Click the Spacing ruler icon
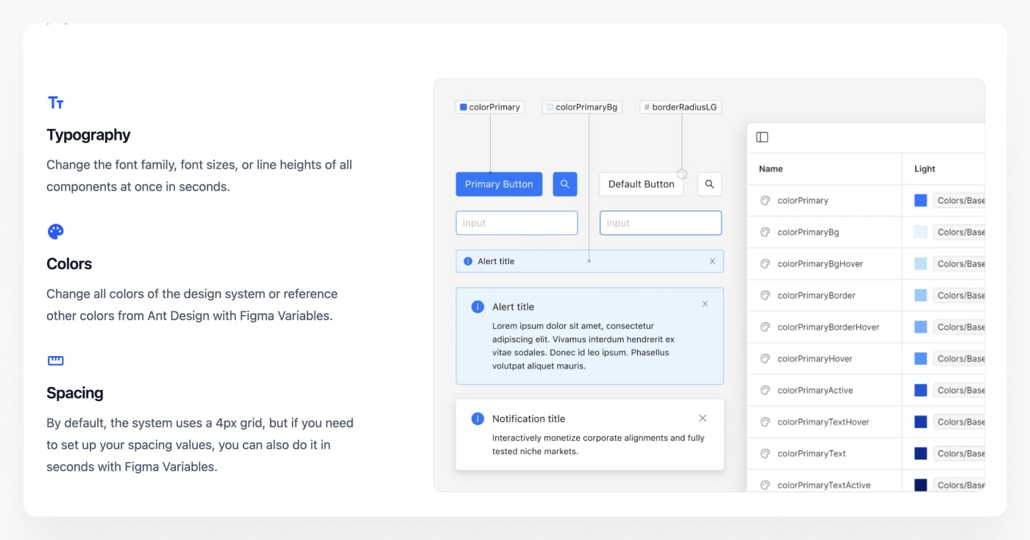 (x=55, y=360)
